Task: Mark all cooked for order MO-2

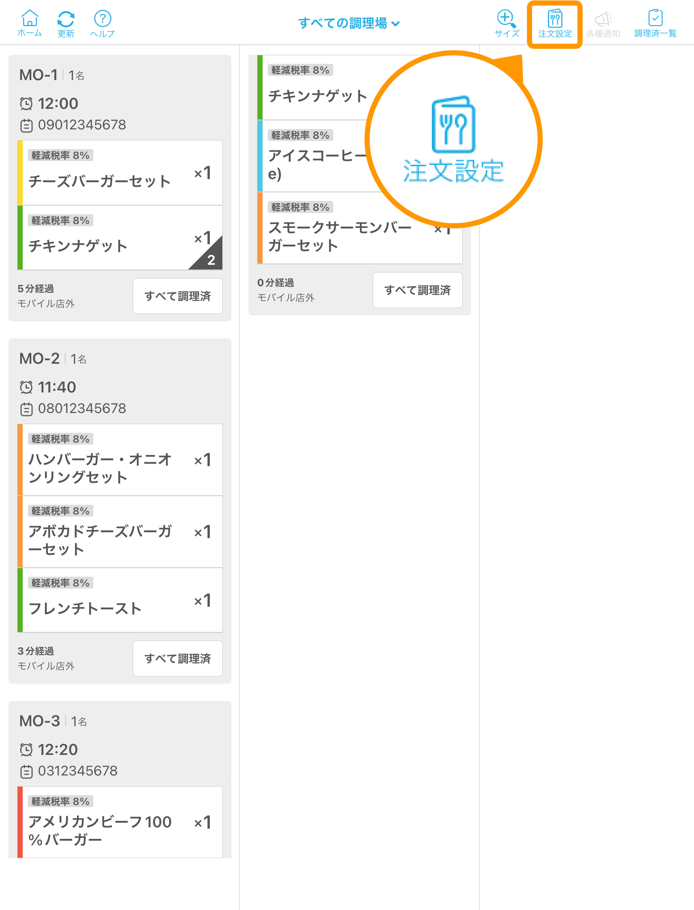Action: [x=177, y=659]
